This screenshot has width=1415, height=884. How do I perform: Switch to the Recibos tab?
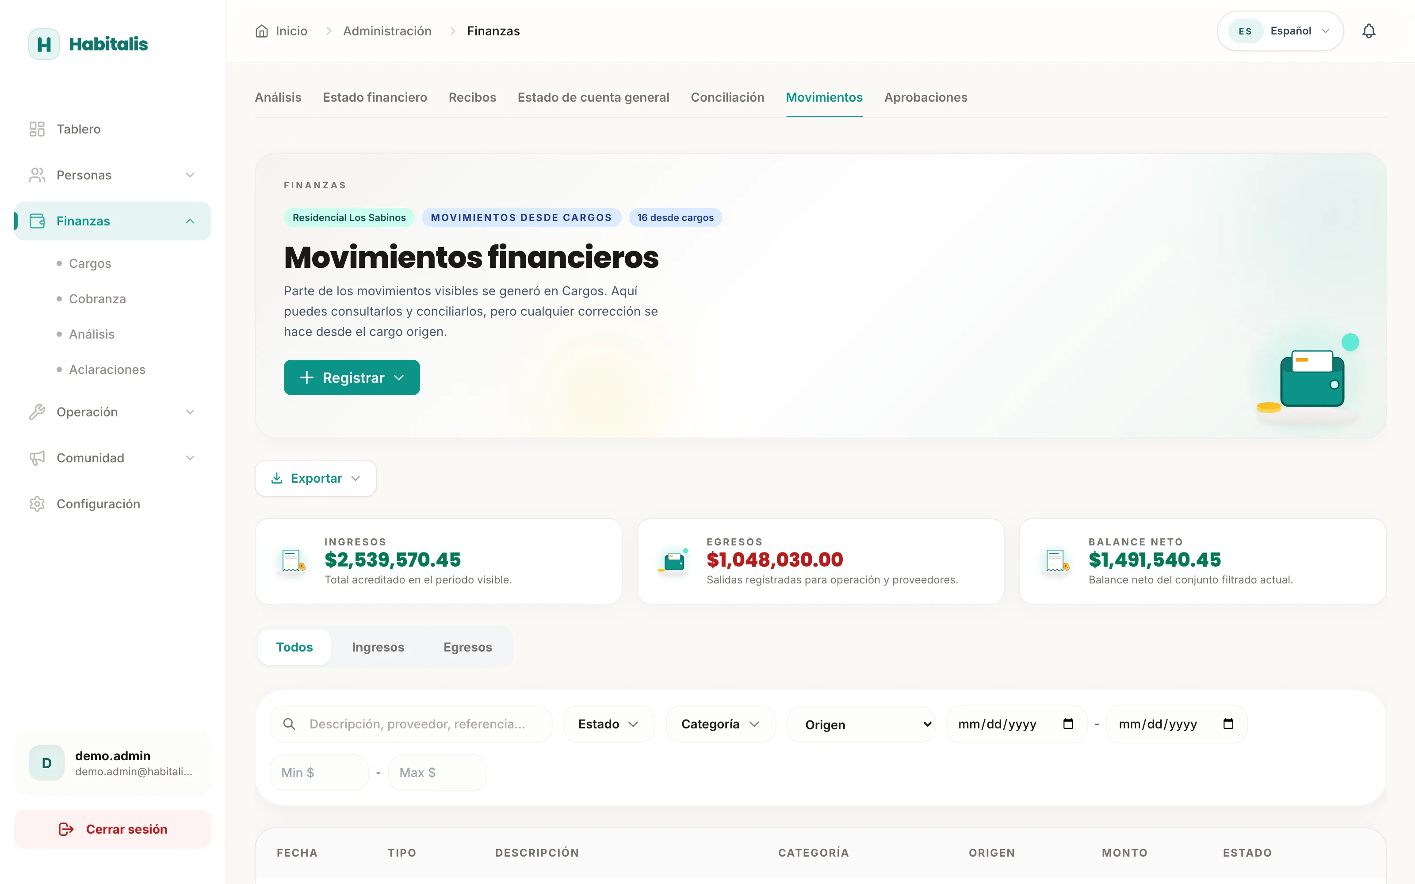tap(472, 98)
